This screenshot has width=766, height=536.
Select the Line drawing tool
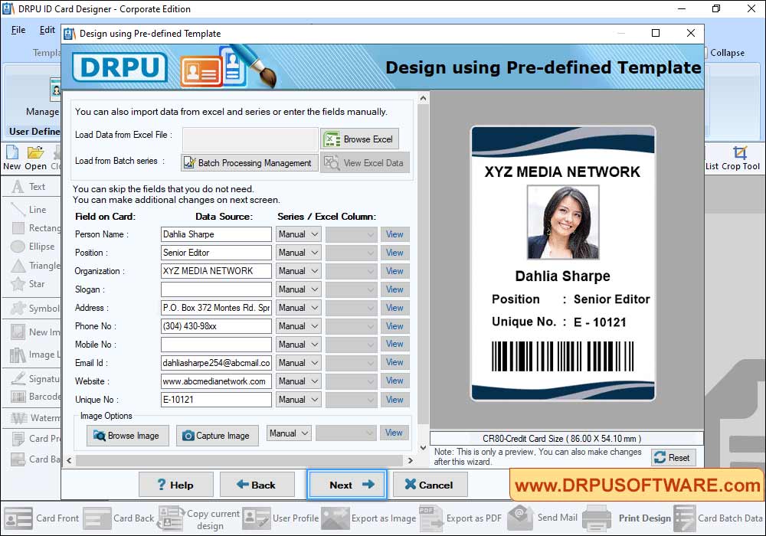[31, 209]
